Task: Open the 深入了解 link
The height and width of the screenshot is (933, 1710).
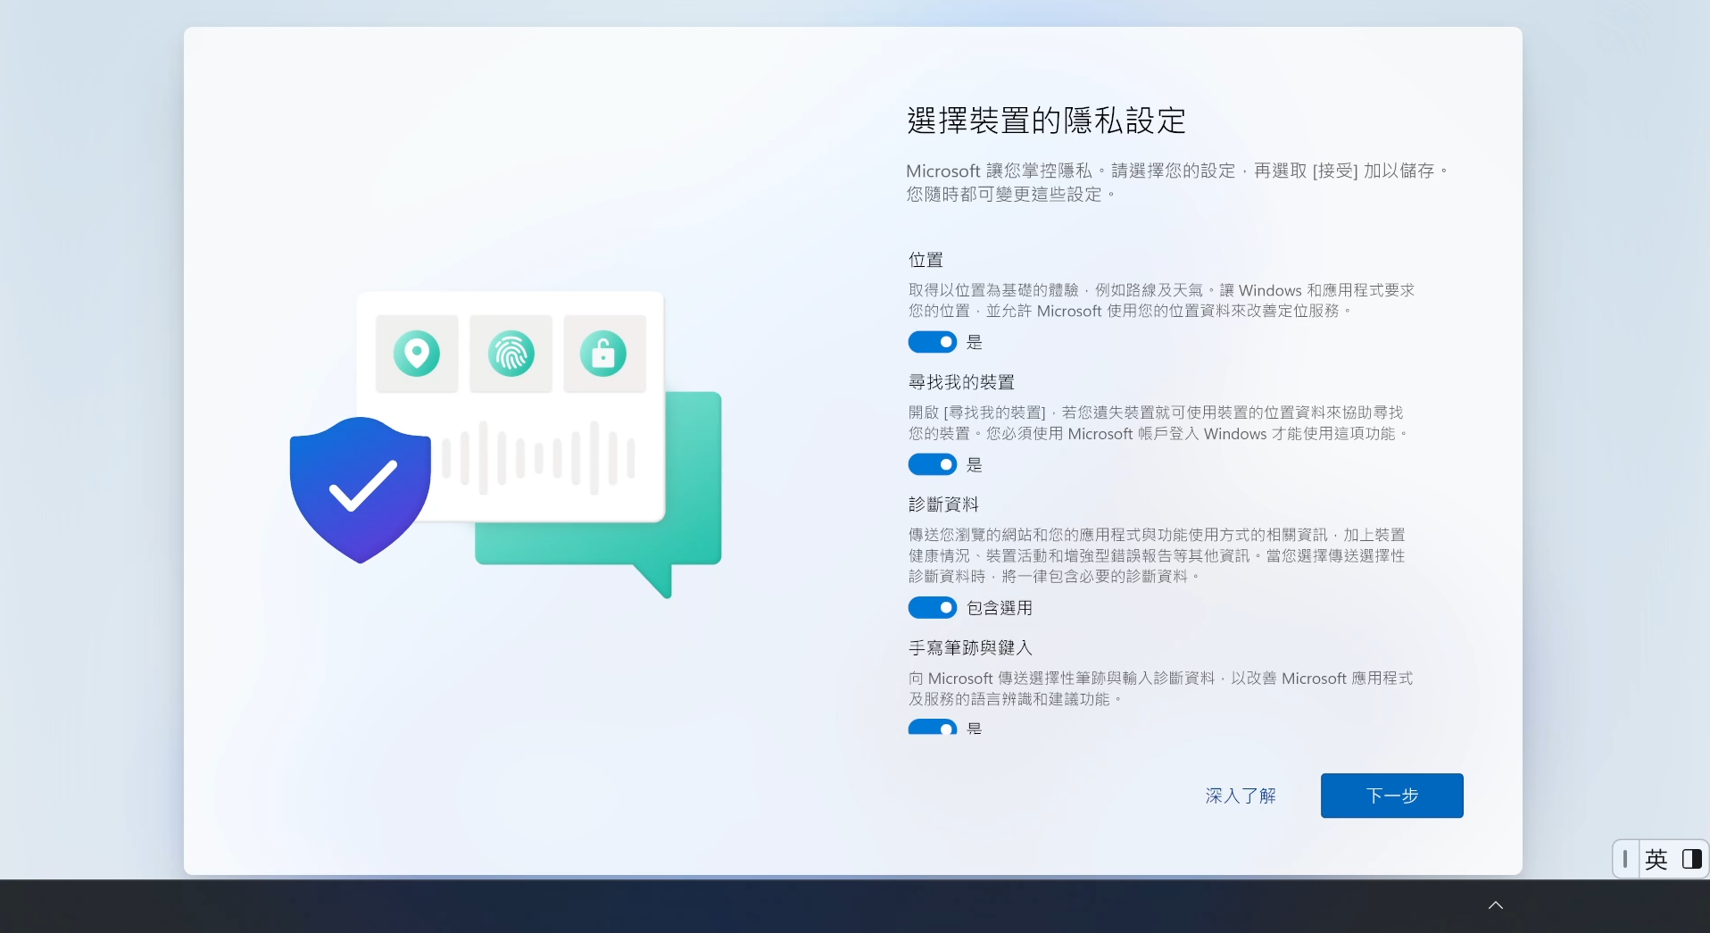Action: tap(1240, 796)
